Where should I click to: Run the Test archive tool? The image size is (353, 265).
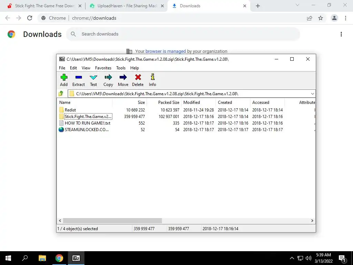coord(93,80)
